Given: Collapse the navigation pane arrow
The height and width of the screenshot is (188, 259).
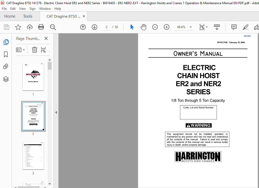Looking at the screenshot, I should tap(56, 112).
